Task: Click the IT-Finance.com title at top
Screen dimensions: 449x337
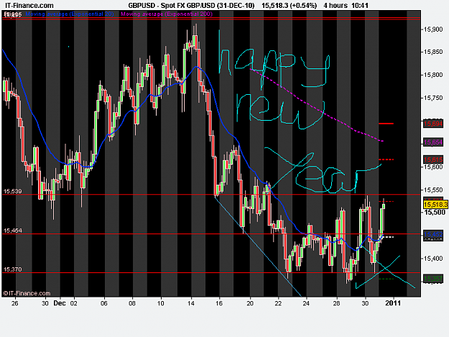Action: click(29, 6)
